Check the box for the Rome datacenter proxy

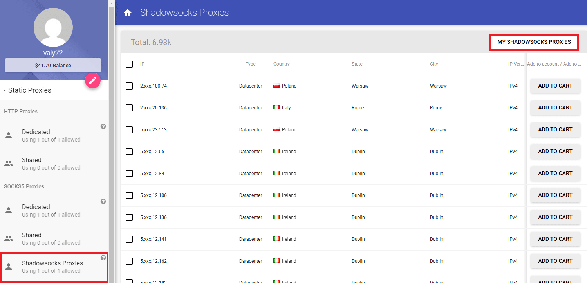[x=129, y=108]
